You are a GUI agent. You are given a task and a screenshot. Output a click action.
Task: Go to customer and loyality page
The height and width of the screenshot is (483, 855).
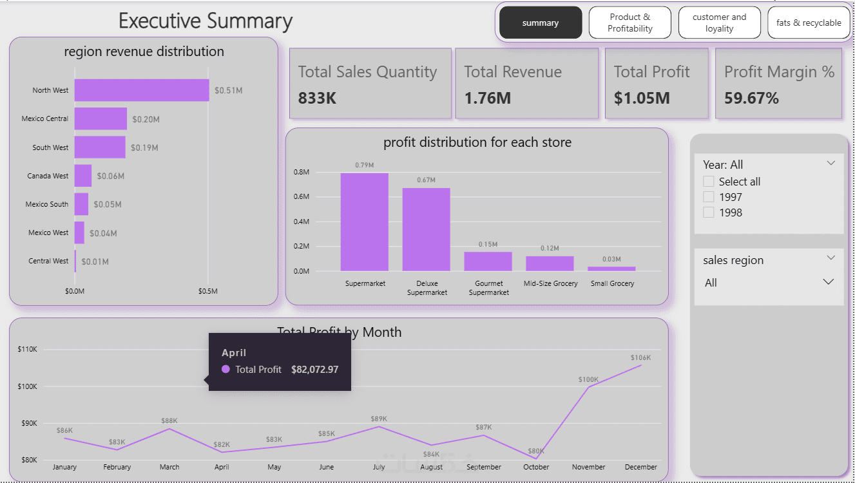719,23
